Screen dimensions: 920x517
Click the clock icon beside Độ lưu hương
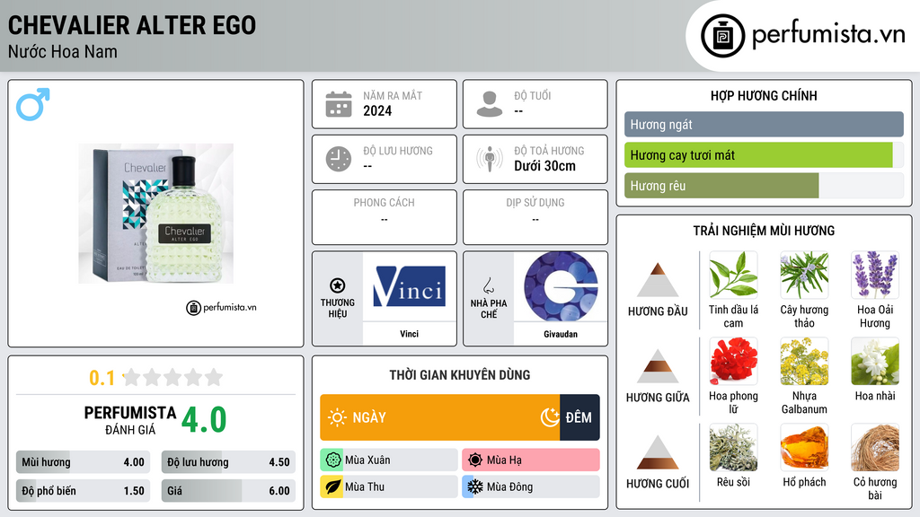click(x=339, y=159)
